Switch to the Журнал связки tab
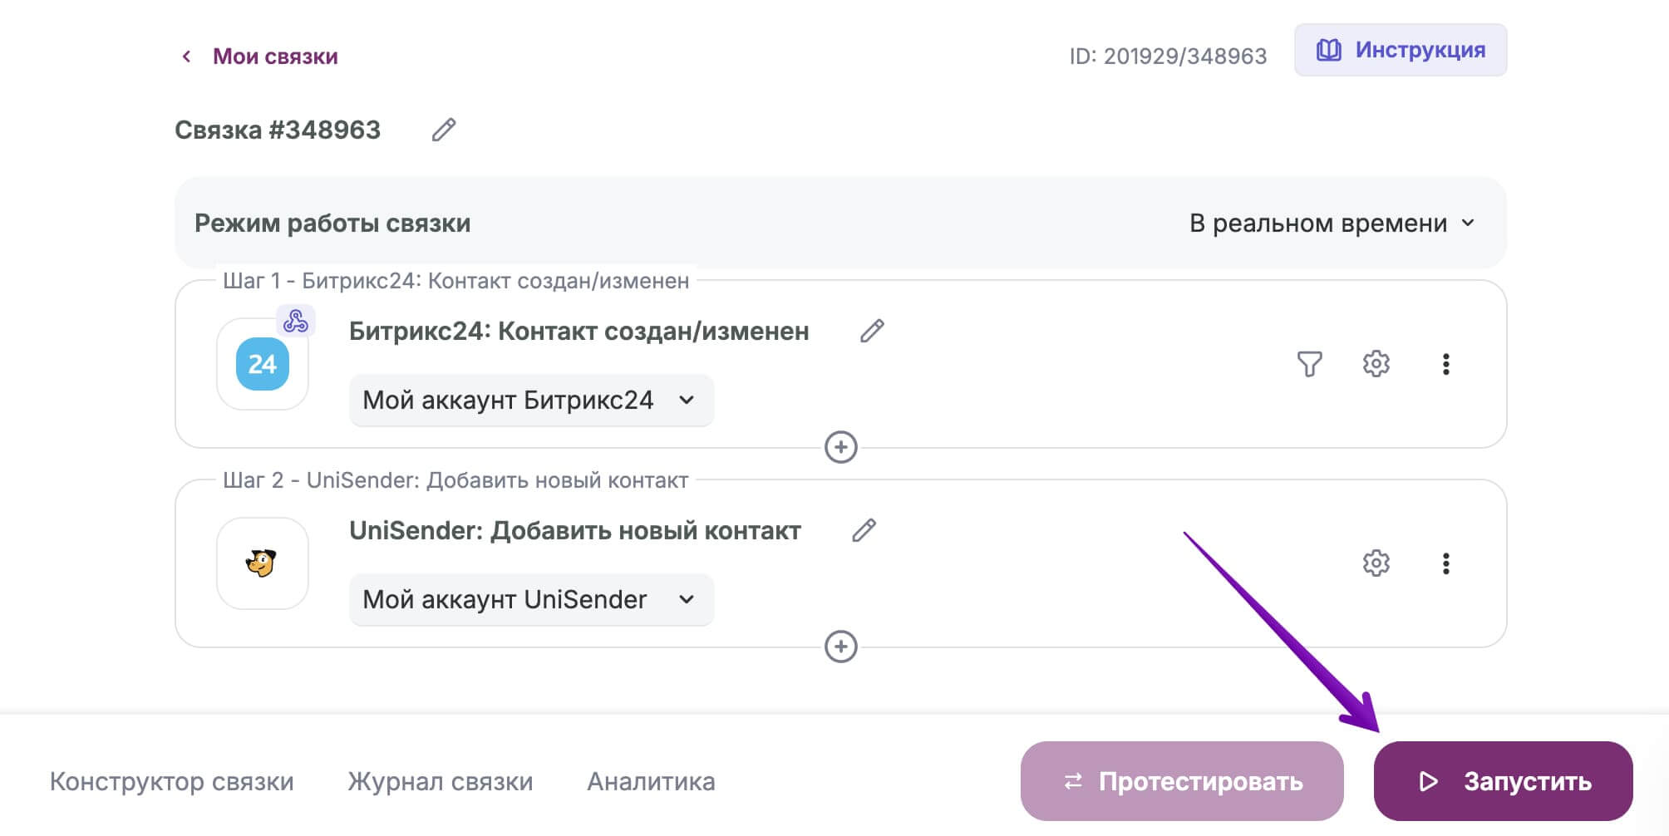The height and width of the screenshot is (836, 1669). tap(441, 781)
